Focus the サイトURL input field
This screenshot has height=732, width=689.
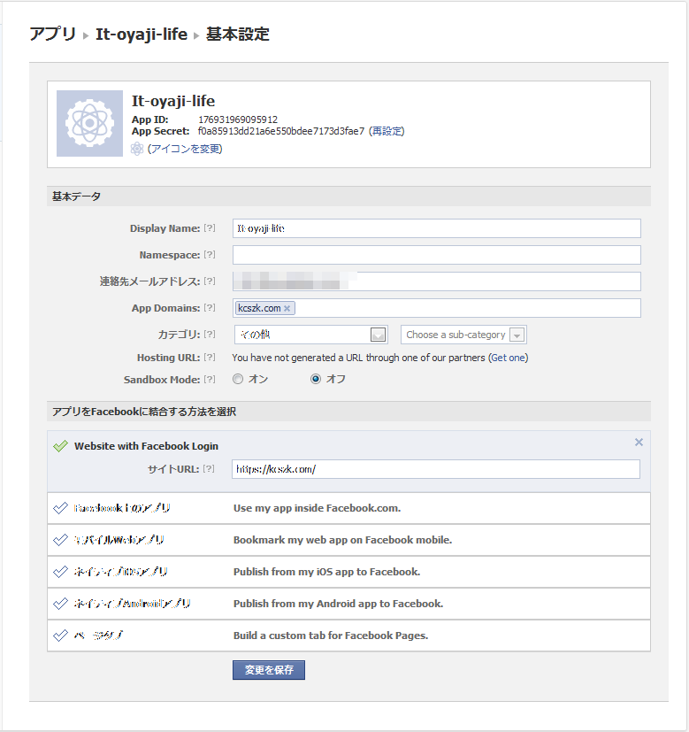436,469
